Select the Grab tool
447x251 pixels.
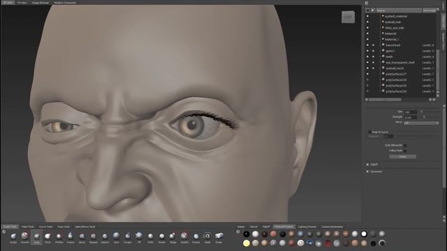(36, 237)
